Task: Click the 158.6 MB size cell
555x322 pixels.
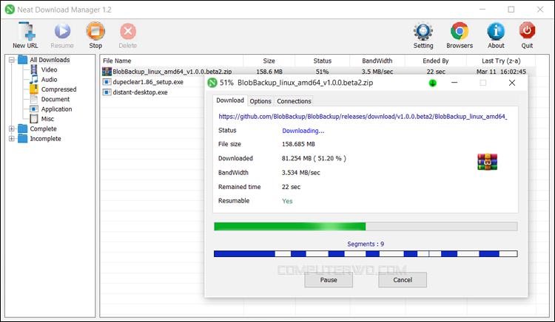Action: (269, 72)
